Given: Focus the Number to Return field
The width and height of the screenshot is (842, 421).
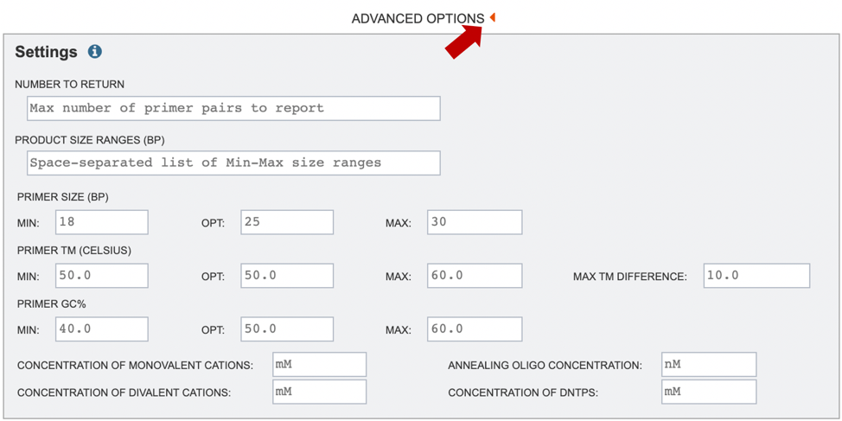Looking at the screenshot, I should point(233,108).
